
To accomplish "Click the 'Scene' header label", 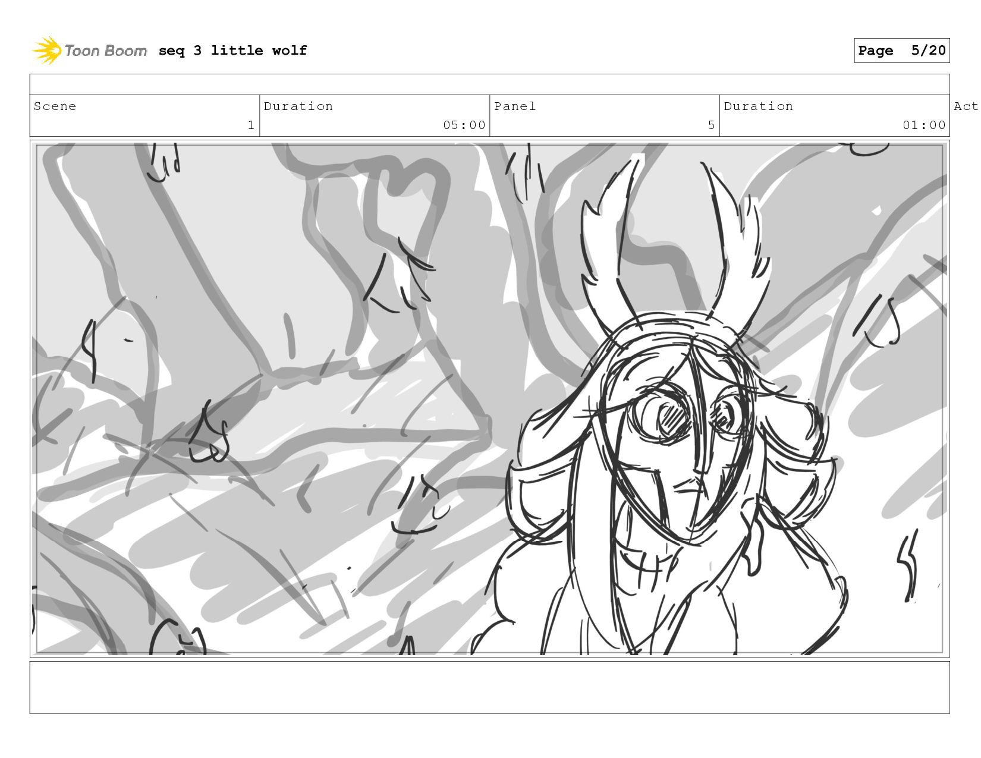I will click(55, 106).
